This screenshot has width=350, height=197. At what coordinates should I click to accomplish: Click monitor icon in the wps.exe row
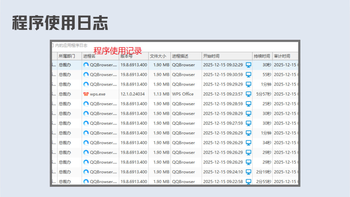(248, 94)
